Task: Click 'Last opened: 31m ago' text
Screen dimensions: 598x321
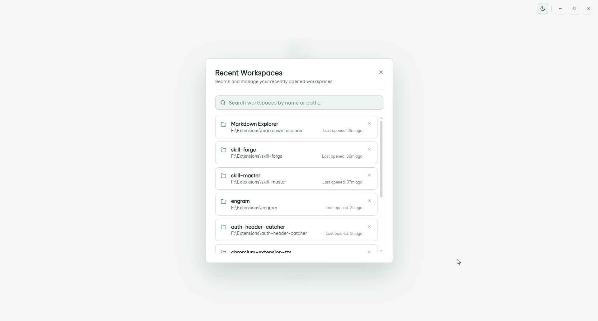Action: pos(343,131)
